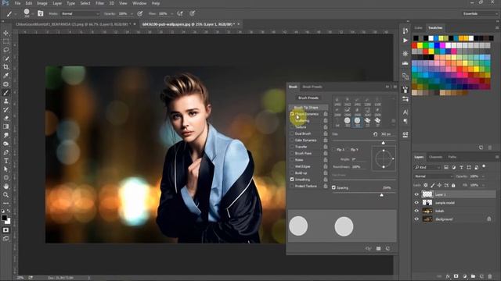This screenshot has height=281, width=501.
Task: Click the pressure for opacity icon
Action: coord(140,13)
